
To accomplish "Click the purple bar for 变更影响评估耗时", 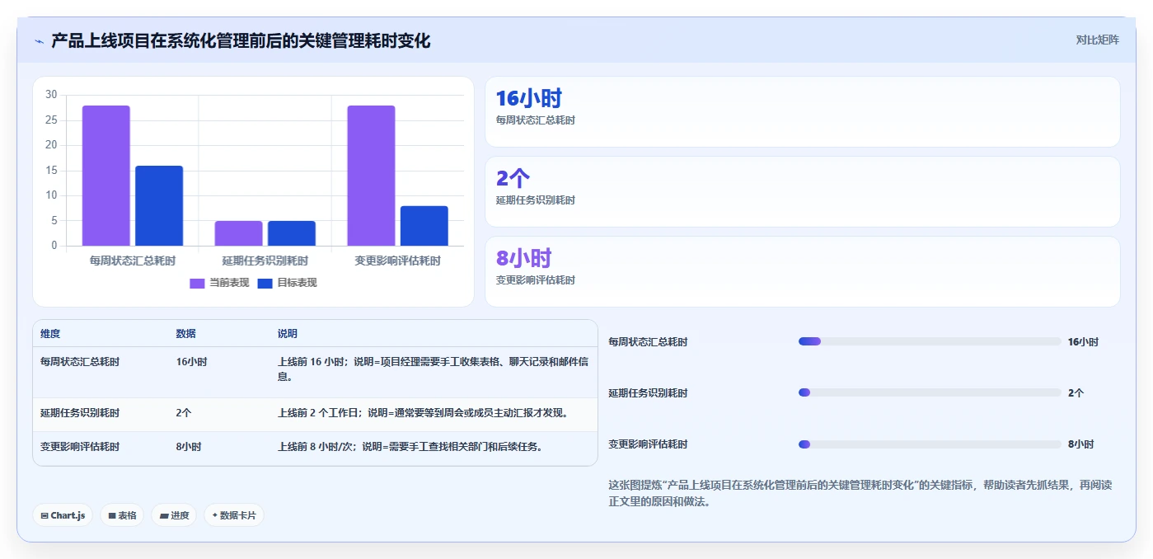I will point(371,176).
